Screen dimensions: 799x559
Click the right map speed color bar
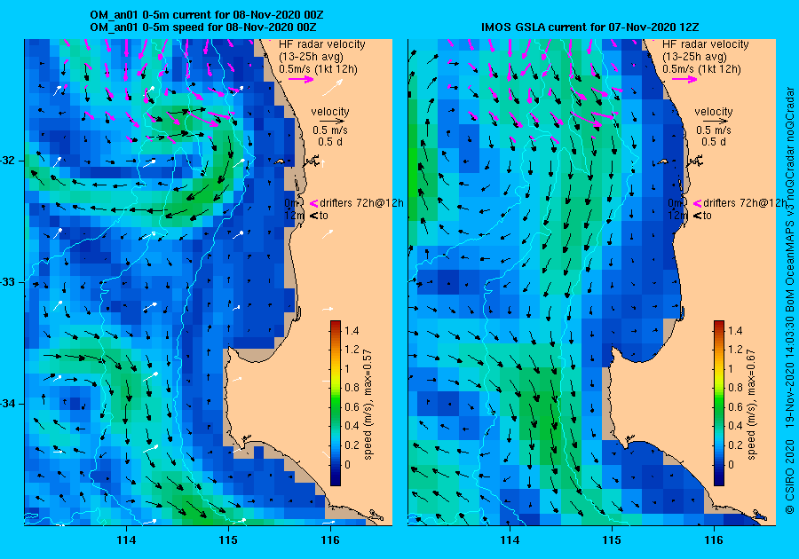718,403
